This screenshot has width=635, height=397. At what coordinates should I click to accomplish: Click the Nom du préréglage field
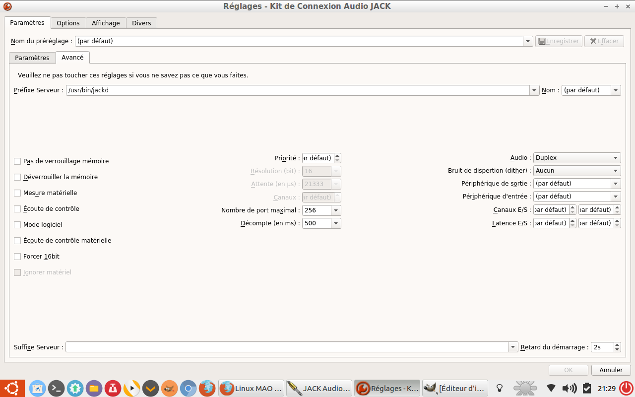coord(299,41)
